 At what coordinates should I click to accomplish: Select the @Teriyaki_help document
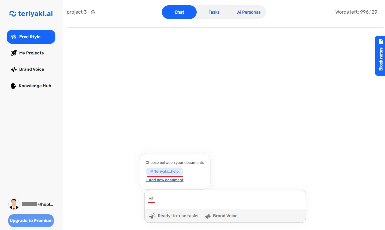tap(165, 171)
